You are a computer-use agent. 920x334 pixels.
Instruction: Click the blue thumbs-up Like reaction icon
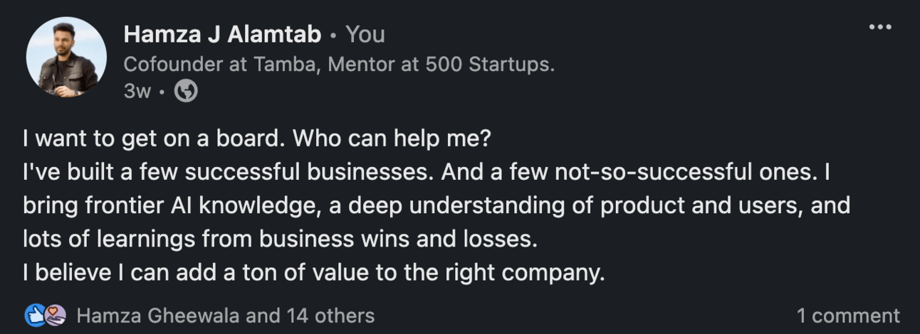click(x=35, y=315)
